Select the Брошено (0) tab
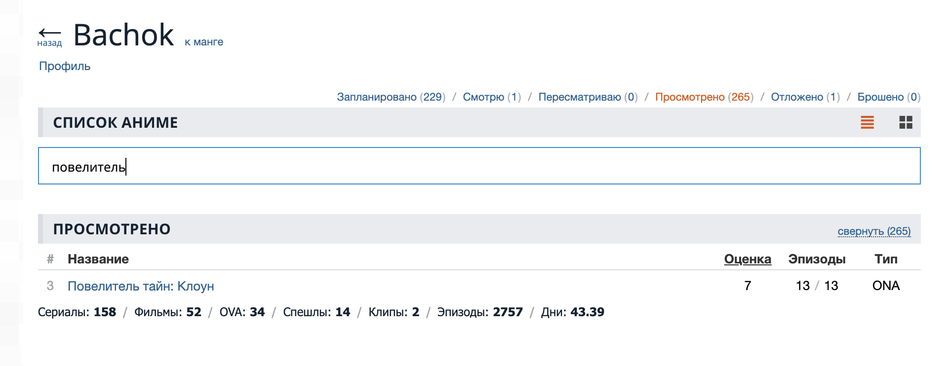 coord(888,97)
